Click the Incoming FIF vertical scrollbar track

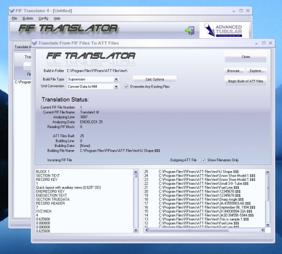point(136,202)
